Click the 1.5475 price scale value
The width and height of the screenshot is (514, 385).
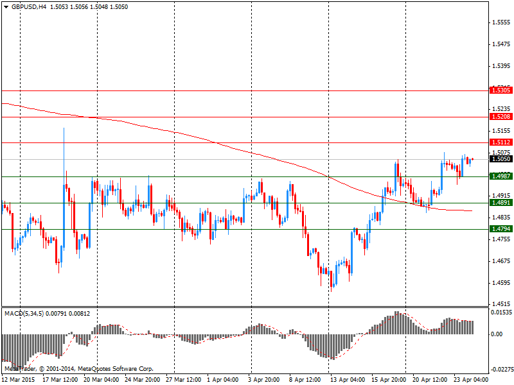point(501,44)
